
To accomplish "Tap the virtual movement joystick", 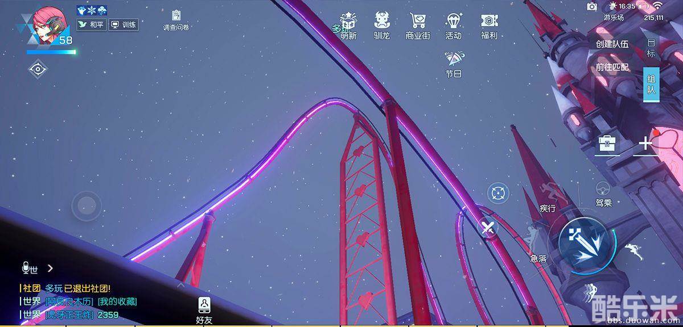I will (x=87, y=206).
